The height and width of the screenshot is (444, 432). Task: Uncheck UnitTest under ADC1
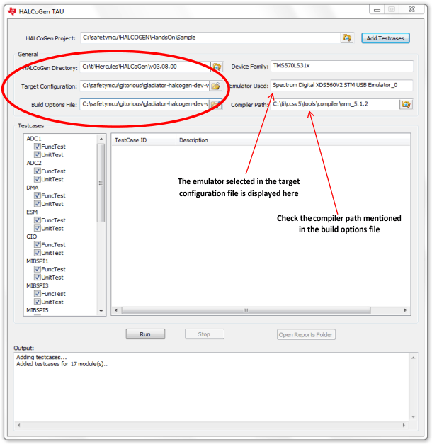pos(37,154)
